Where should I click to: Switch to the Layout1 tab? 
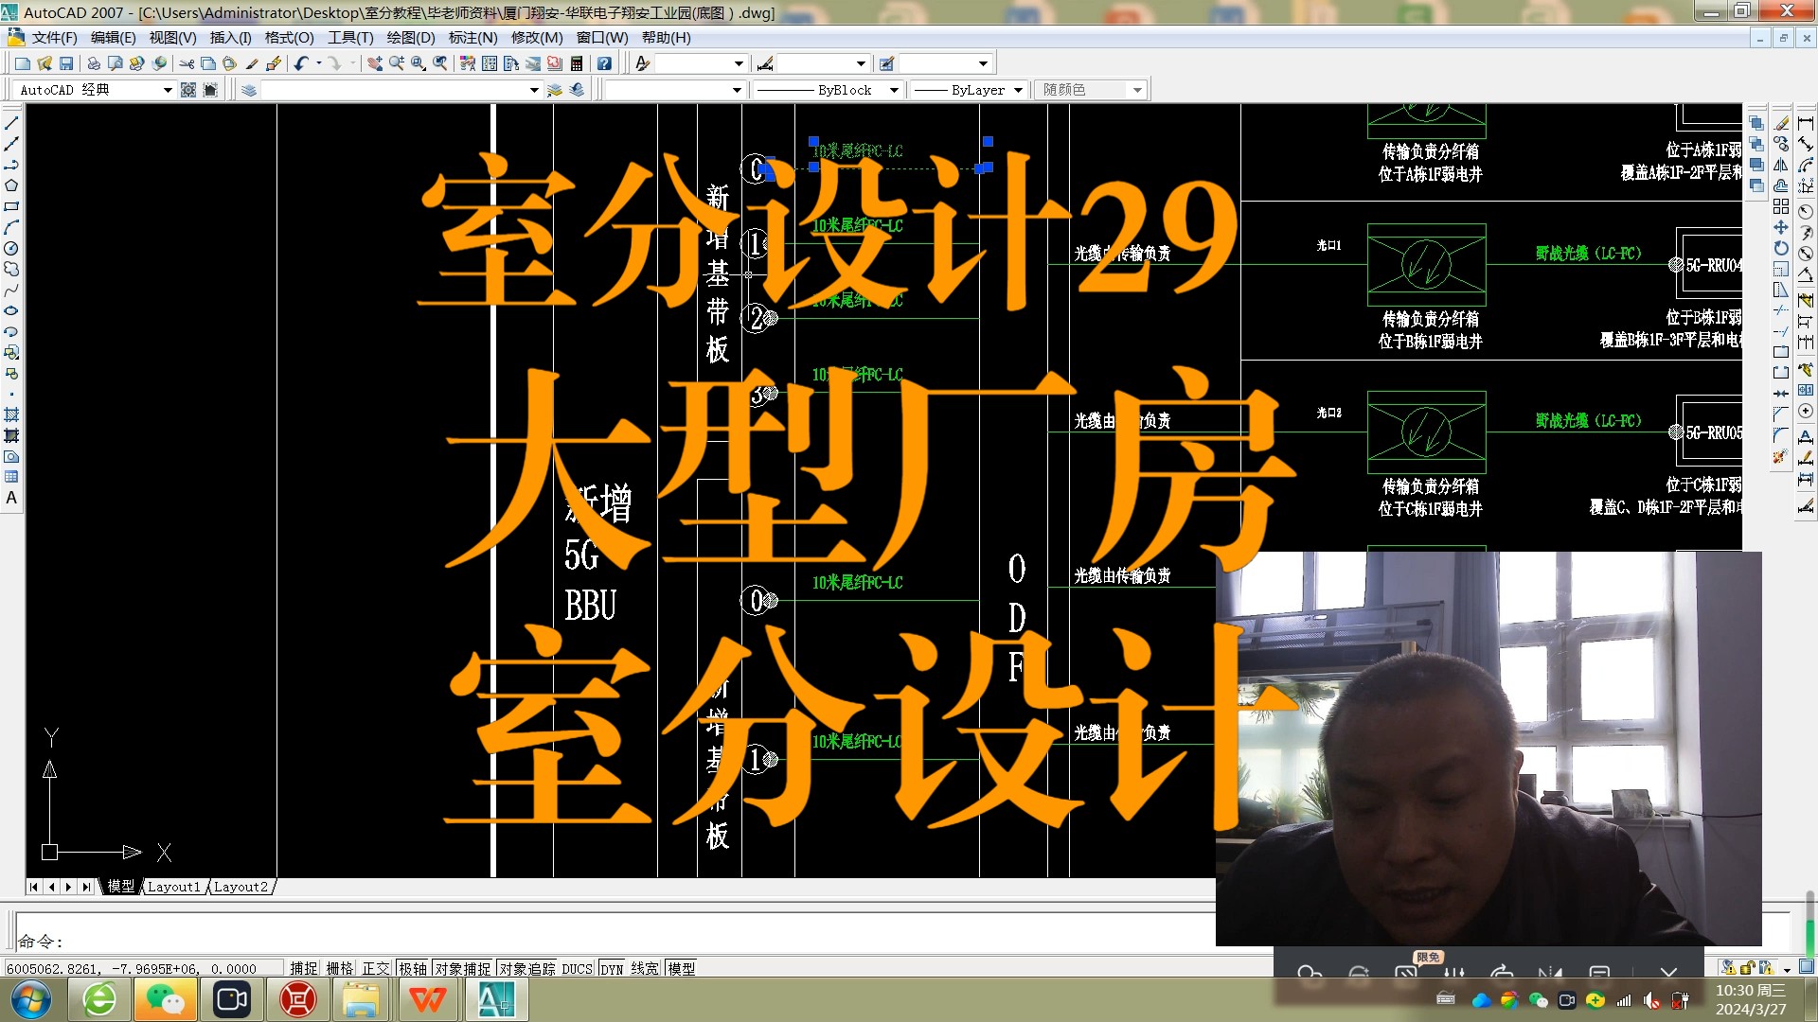pyautogui.click(x=173, y=887)
